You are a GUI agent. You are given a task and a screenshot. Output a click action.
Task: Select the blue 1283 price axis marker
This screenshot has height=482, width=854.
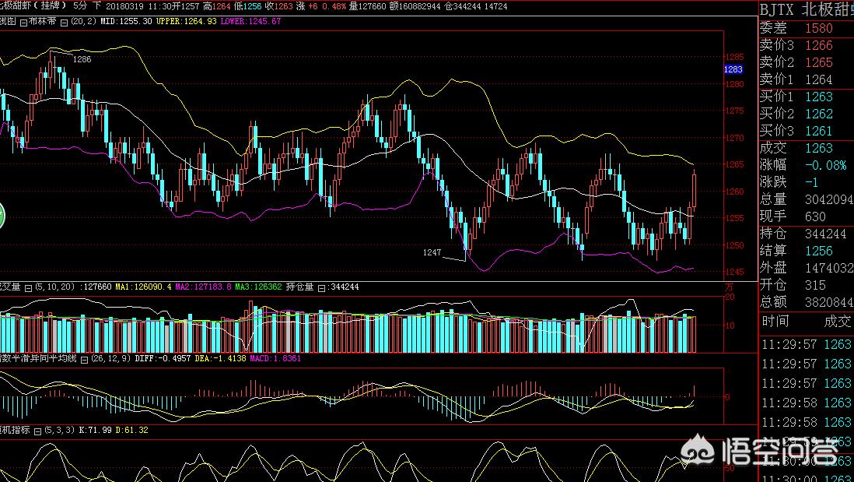733,69
